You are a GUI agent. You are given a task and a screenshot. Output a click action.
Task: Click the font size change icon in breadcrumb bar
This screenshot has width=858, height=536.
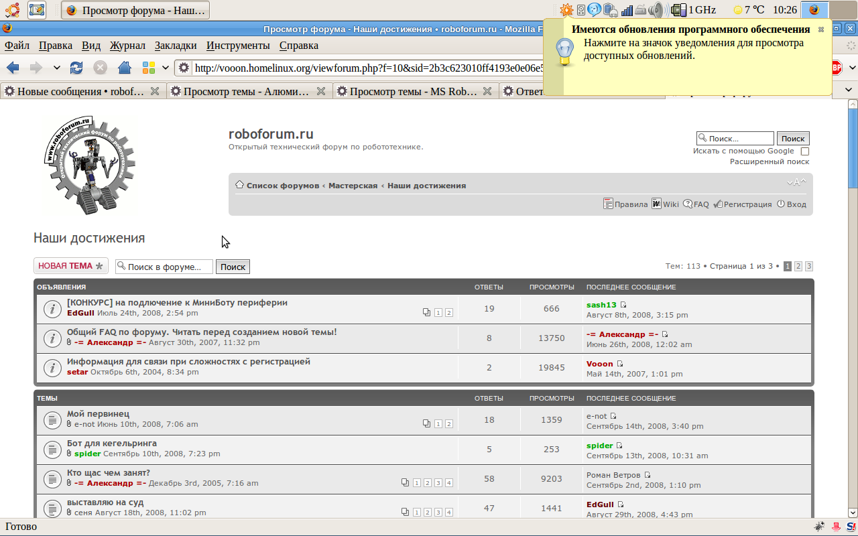click(796, 182)
